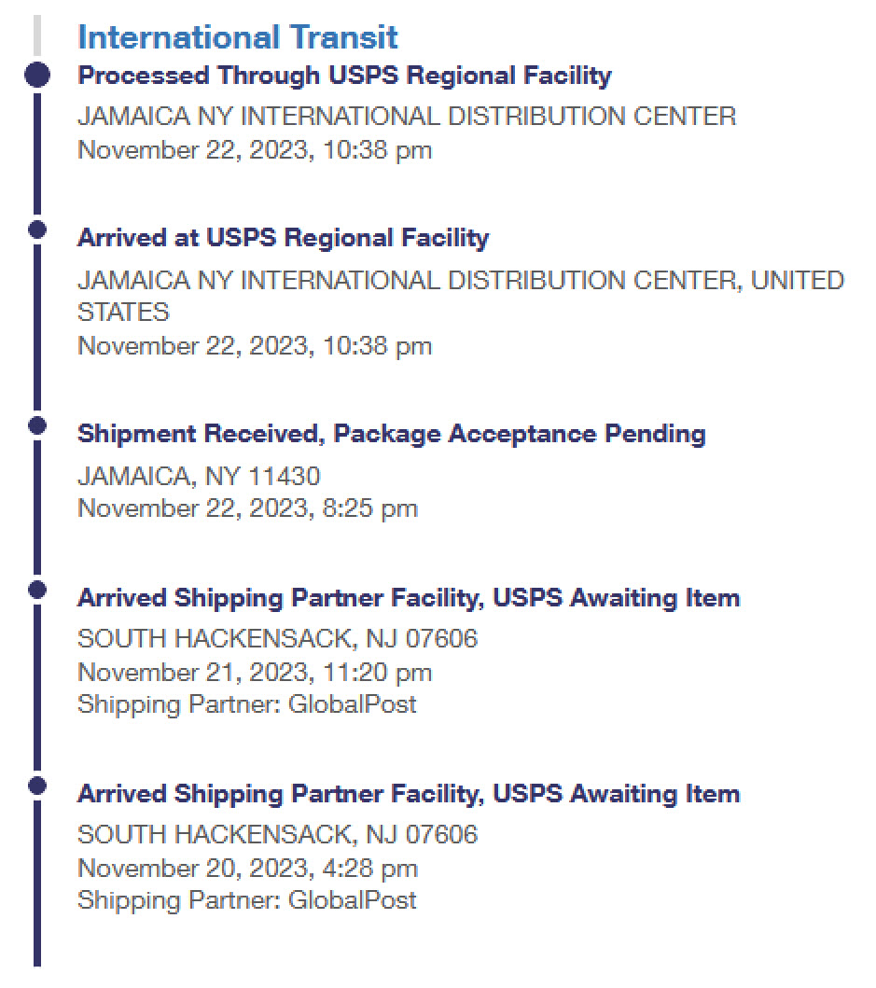Click the last Shipping Partner: GlobalPost line

pos(247,900)
